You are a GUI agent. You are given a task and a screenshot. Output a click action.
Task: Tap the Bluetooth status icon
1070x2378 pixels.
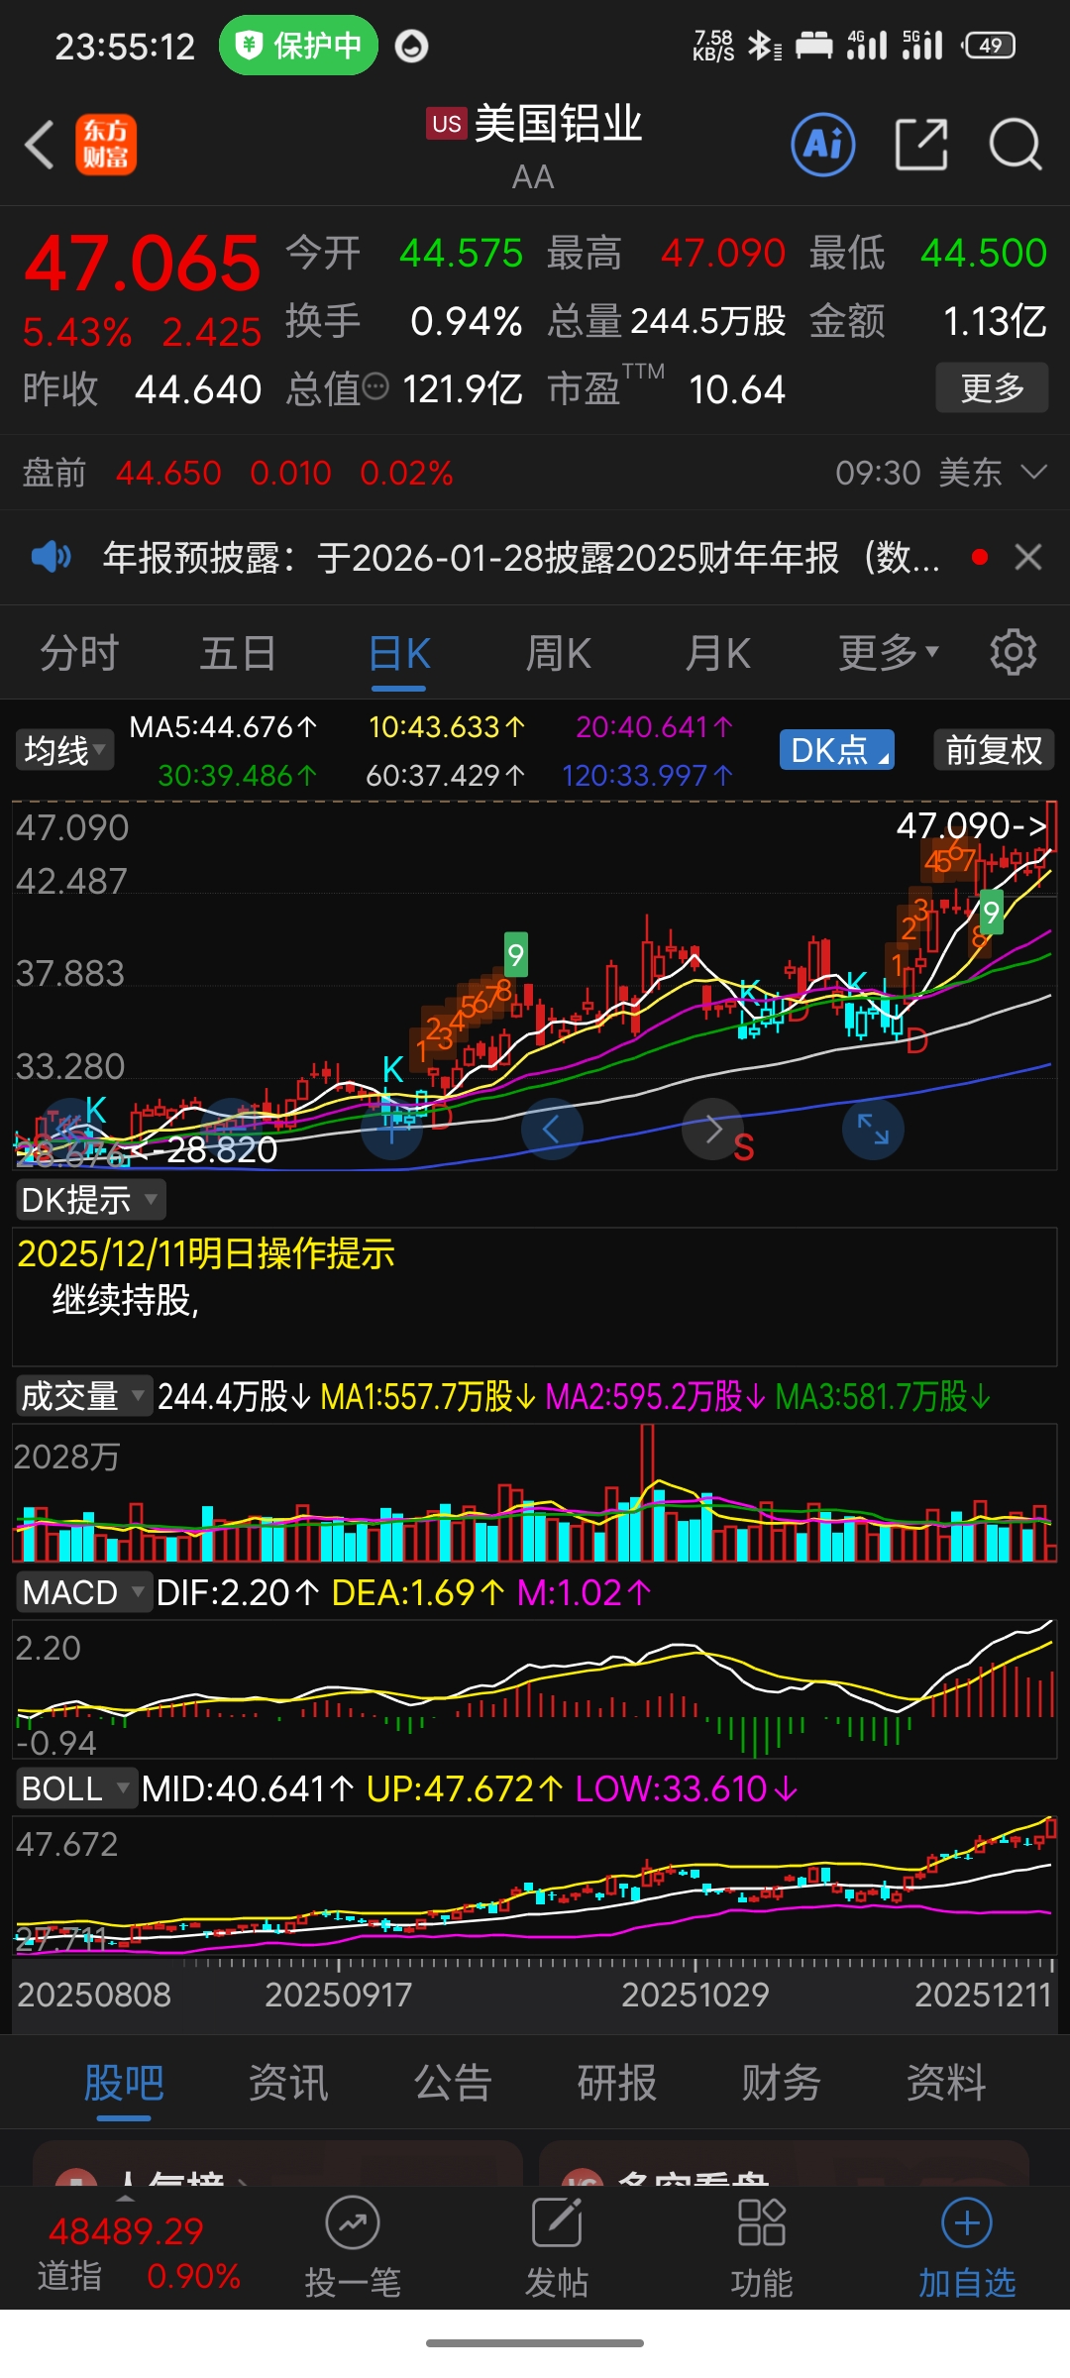pos(763,46)
